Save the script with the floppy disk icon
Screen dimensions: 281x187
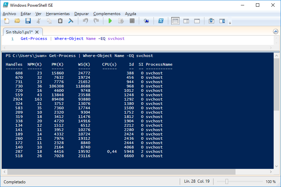pos(28,21)
